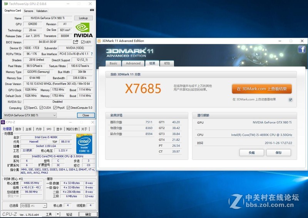308x218 pixels.
Task: Open the GPU selection dropdown in GPU-Z
Action: [30, 115]
